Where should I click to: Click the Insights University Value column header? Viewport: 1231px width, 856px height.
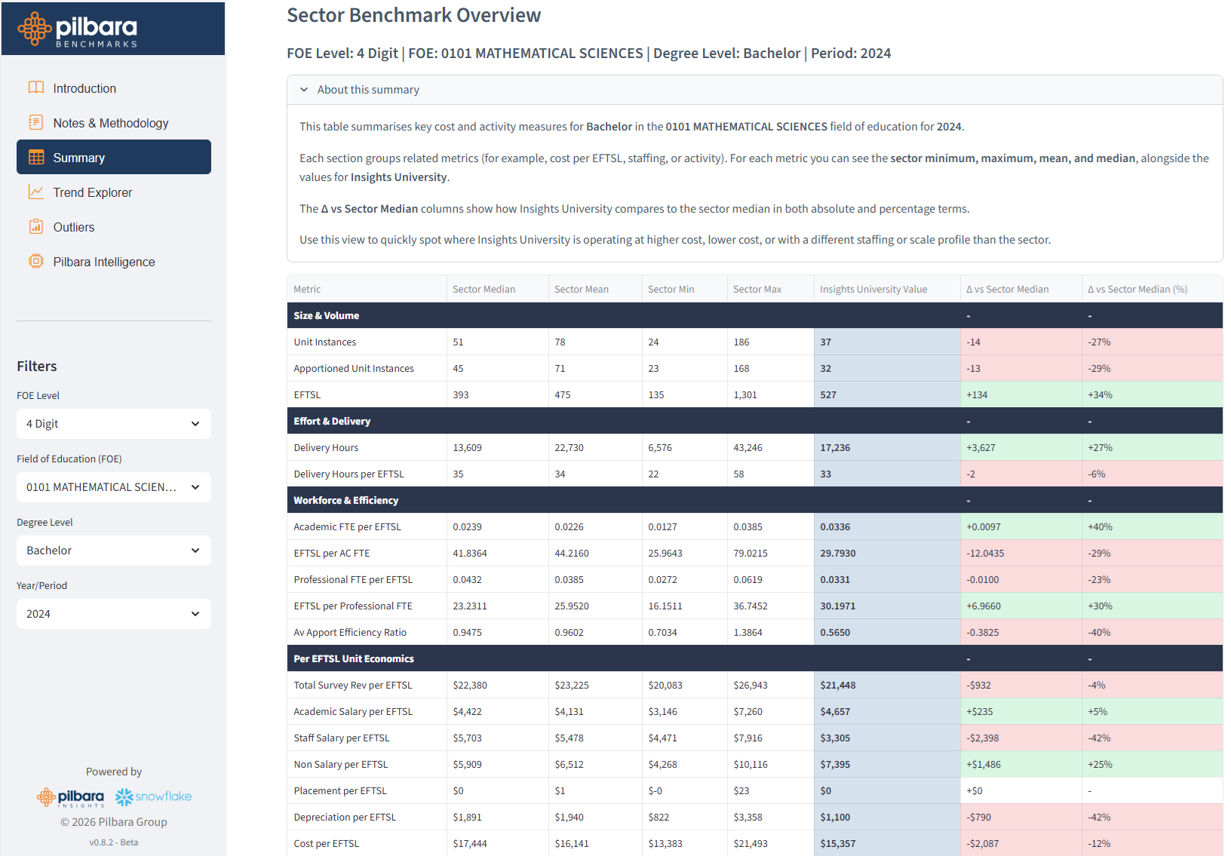[873, 290]
